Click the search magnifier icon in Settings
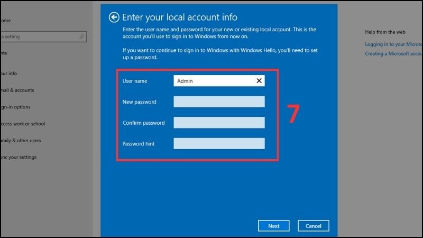This screenshot has width=423, height=238. pyautogui.click(x=81, y=36)
